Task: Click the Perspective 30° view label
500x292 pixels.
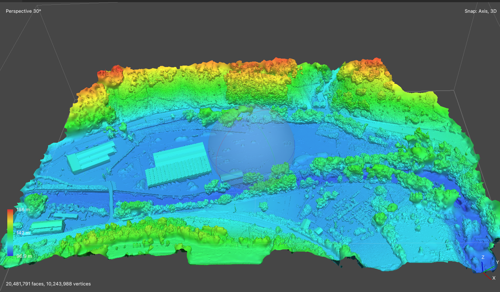Action: tap(23, 11)
